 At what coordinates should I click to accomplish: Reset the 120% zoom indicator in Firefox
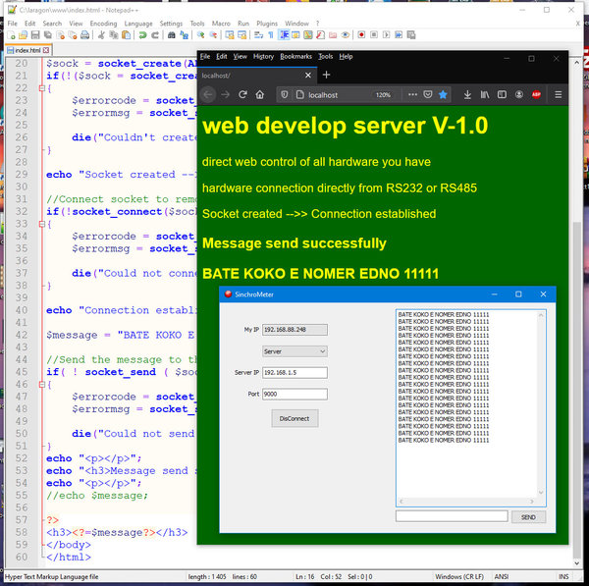click(x=383, y=95)
